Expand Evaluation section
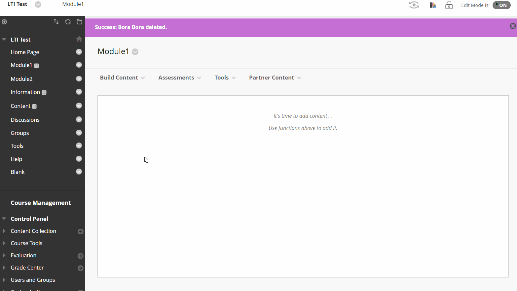Viewport: 517px width, 291px height. (x=4, y=255)
